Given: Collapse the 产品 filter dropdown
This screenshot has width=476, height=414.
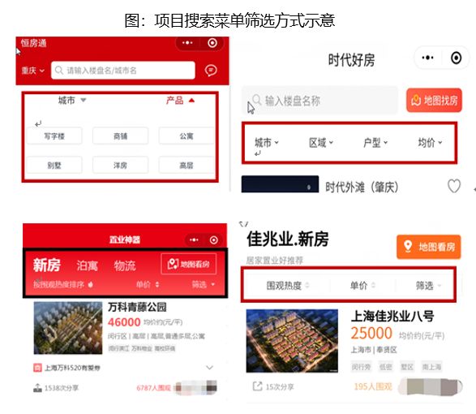Looking at the screenshot, I should point(180,101).
